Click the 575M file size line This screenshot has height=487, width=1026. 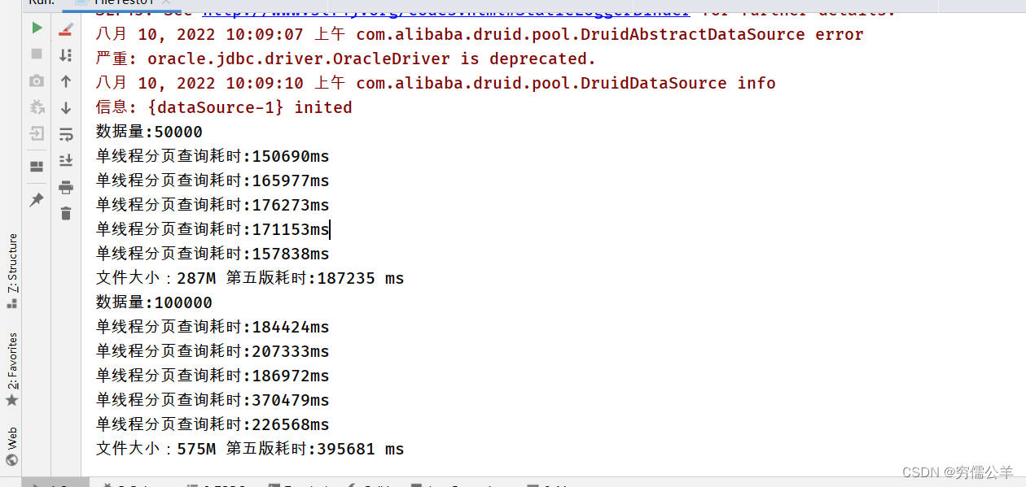(250, 450)
